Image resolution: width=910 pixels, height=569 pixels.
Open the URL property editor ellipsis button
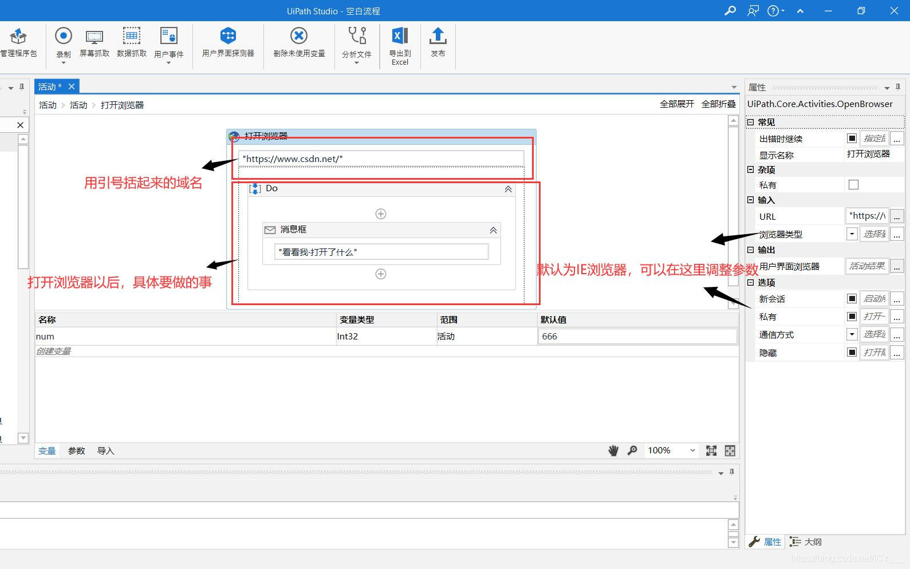897,216
